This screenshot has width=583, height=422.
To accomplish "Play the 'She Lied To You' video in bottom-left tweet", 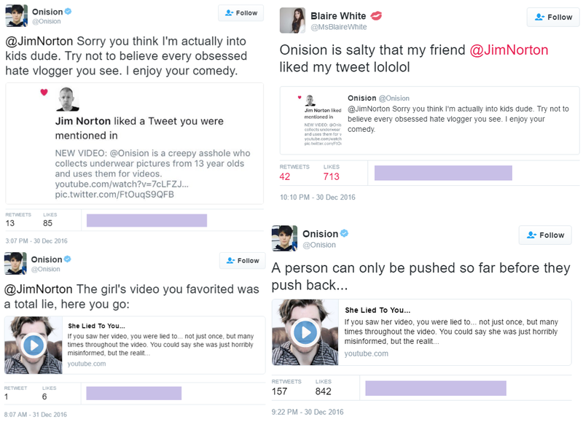I will point(33,345).
